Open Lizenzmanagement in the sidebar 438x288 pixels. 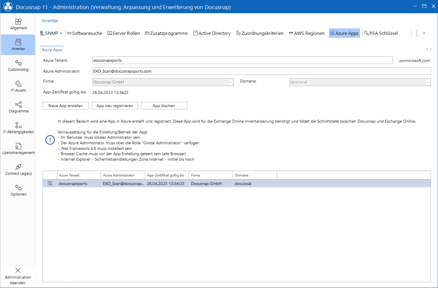(18, 149)
